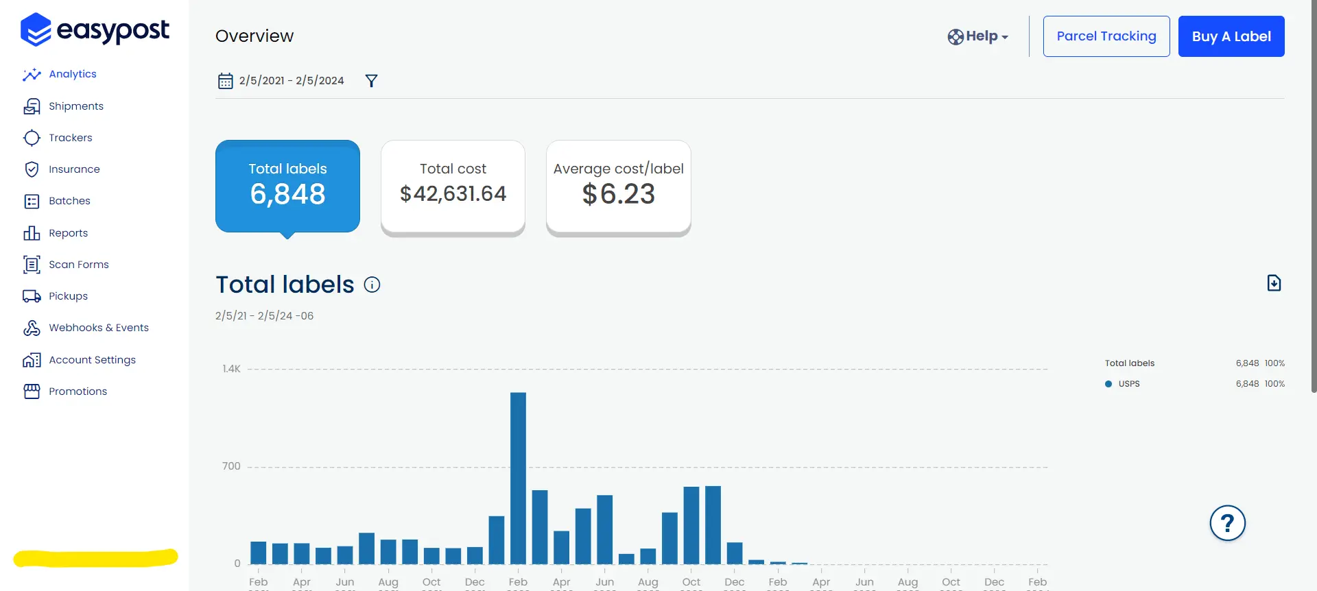
Task: Click the 2/5/21 - 2/5/24 -06 subtitle
Action: [264, 316]
